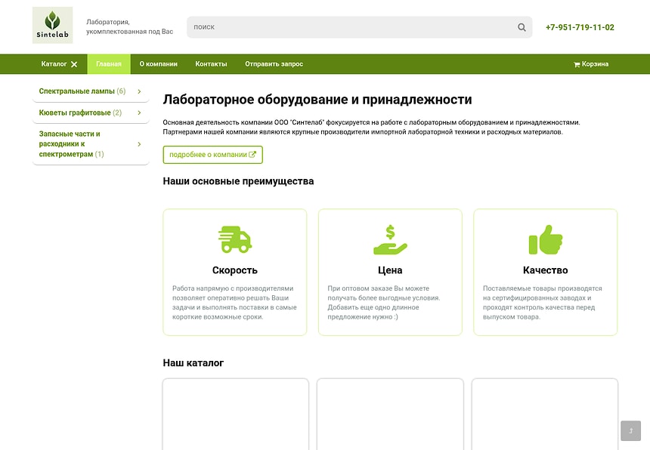Click the Наш каталог heading

click(193, 363)
